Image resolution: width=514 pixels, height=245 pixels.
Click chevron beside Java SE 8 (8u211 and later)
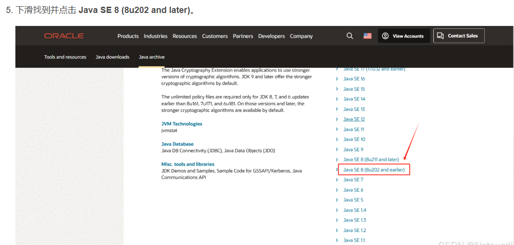pos(337,159)
